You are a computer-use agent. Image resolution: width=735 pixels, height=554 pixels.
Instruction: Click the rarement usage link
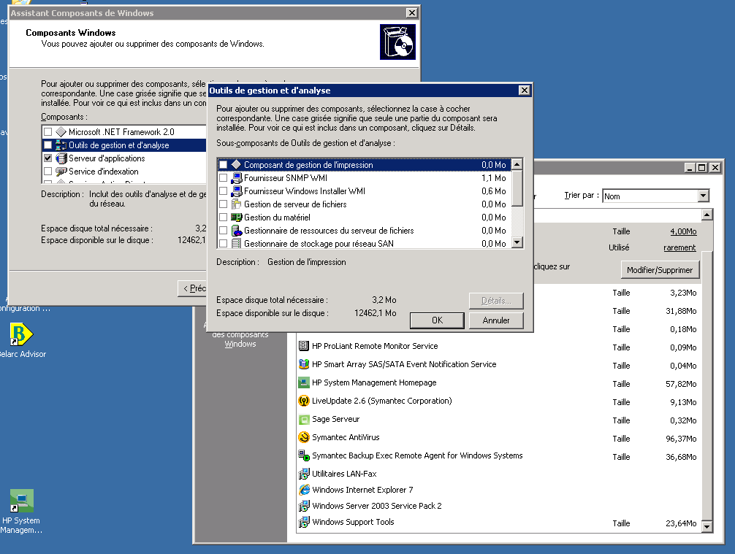click(679, 247)
